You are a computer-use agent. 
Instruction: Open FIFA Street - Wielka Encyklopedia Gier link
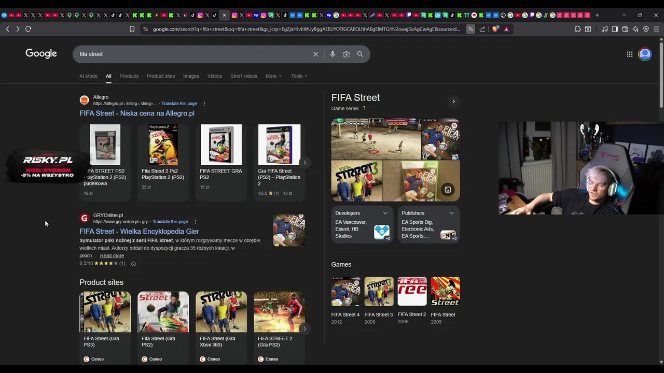(139, 232)
